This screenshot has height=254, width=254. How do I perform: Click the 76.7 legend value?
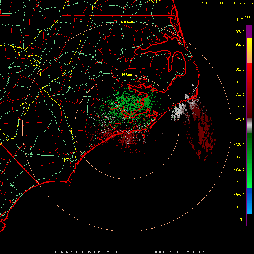(240, 57)
